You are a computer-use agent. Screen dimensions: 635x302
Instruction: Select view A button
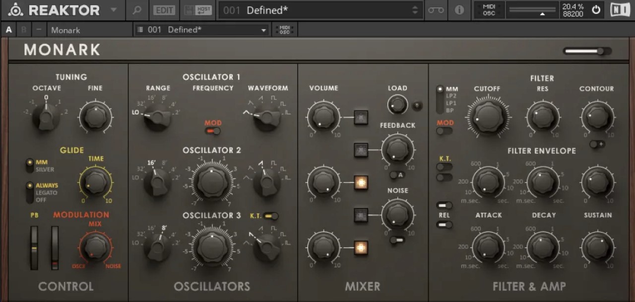8,30
